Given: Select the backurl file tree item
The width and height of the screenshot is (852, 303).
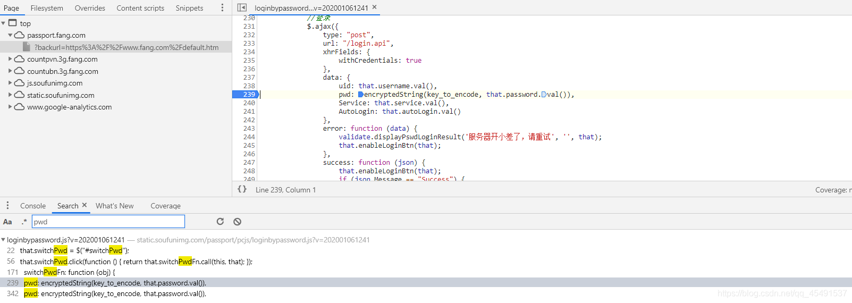Looking at the screenshot, I should [116, 47].
